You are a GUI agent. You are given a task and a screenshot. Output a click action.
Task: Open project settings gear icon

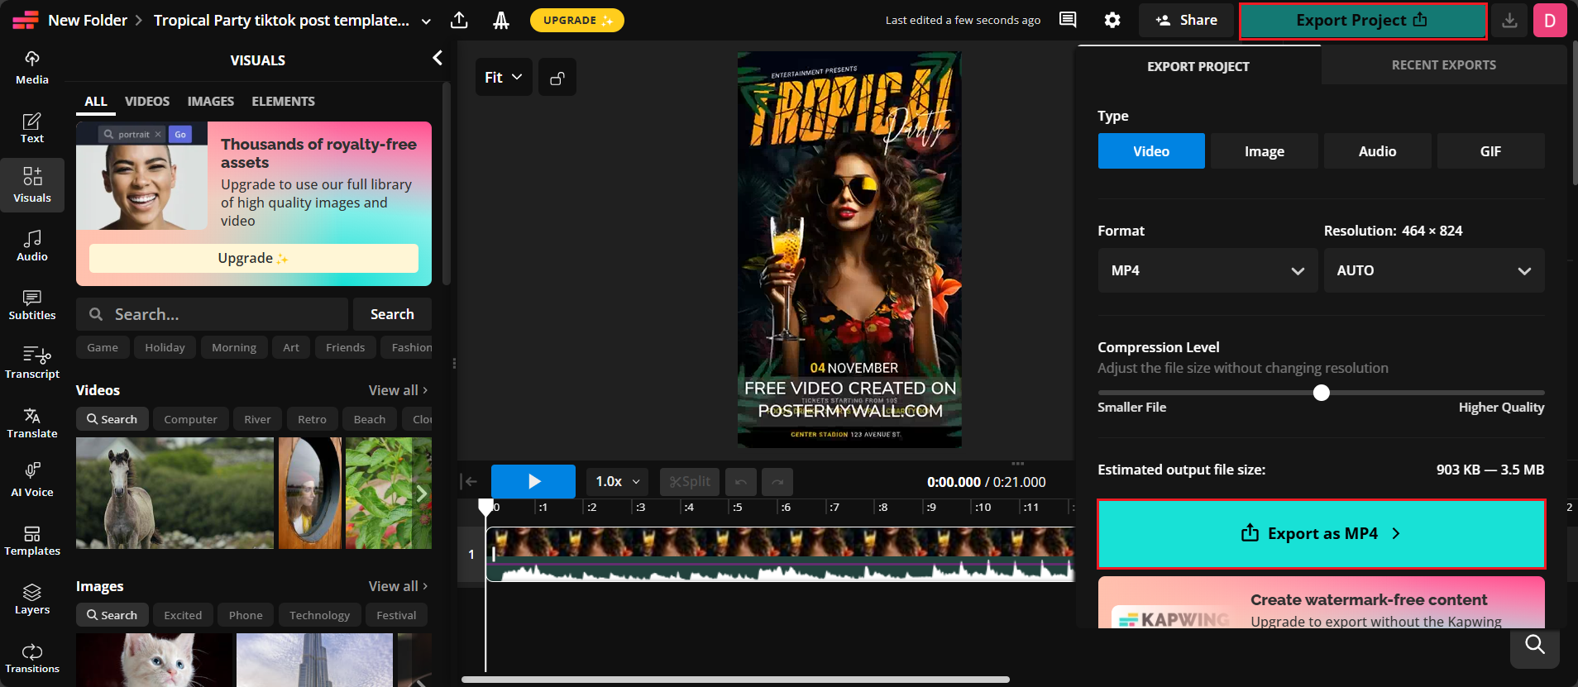1112,20
